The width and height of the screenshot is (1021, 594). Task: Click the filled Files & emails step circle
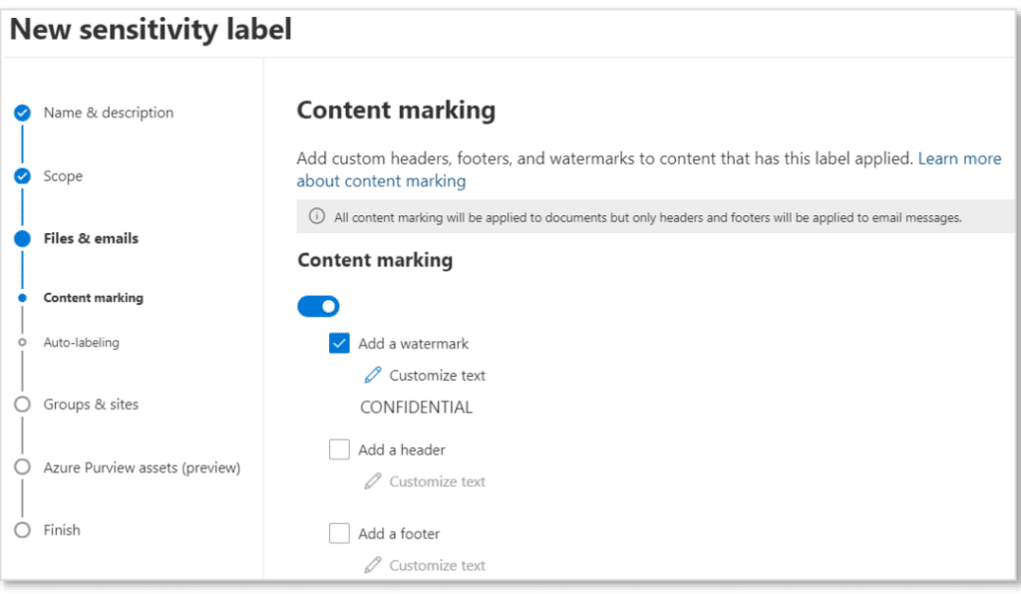tap(22, 239)
